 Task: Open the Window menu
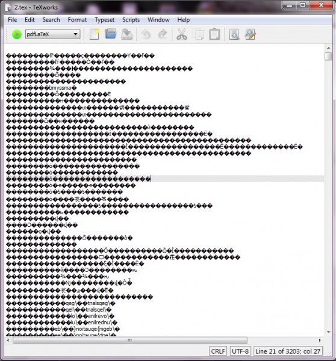point(158,20)
